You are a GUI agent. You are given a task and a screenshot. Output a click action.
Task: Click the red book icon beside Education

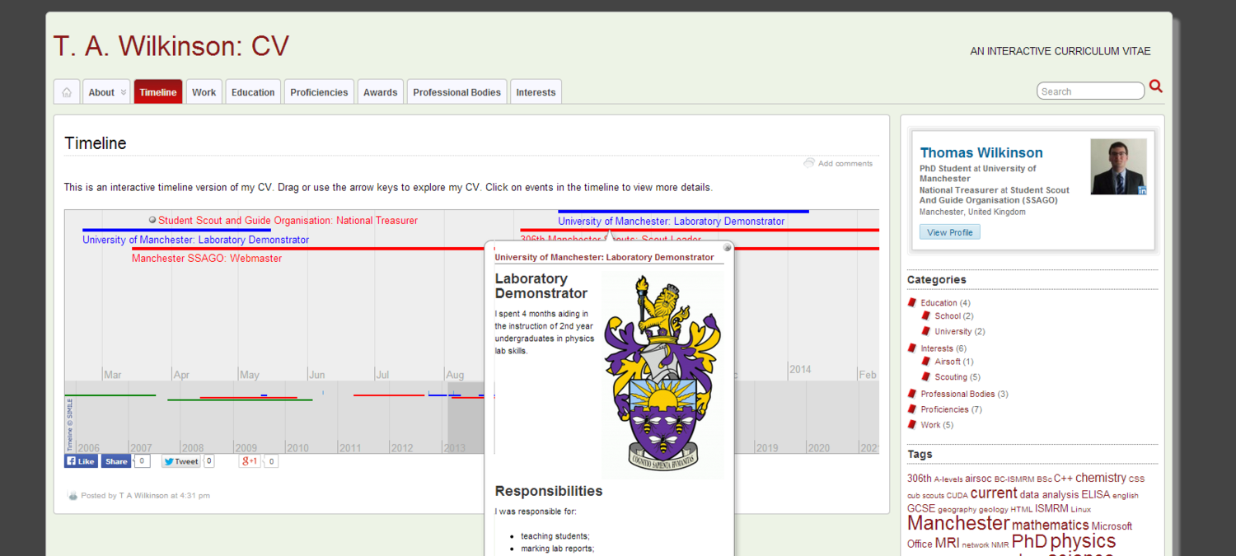(912, 302)
